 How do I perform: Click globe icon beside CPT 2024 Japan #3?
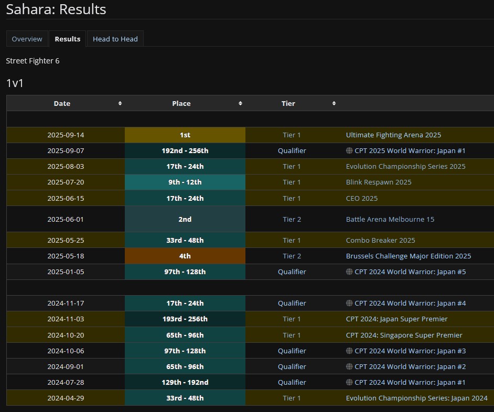349,351
